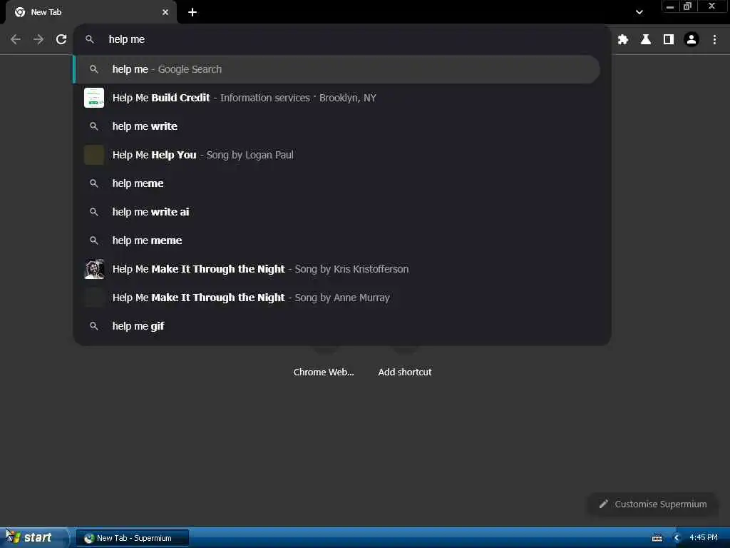Choose the 'help me meme' suggestion
The height and width of the screenshot is (548, 730).
coord(337,240)
